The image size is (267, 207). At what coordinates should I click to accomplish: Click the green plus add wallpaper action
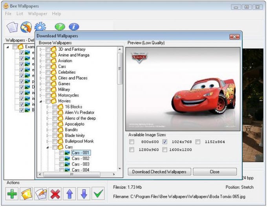(x=12, y=194)
